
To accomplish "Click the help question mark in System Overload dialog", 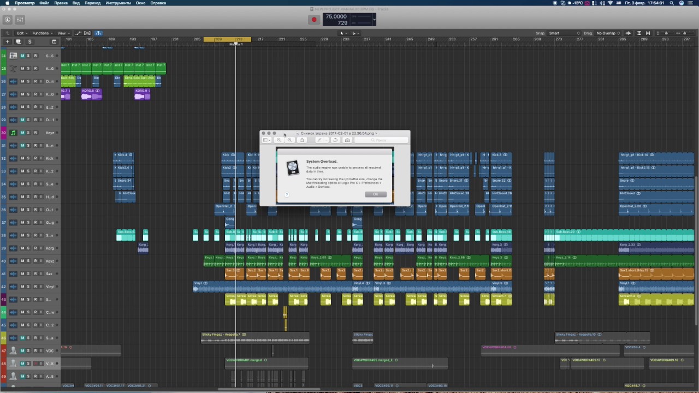I will tap(287, 195).
